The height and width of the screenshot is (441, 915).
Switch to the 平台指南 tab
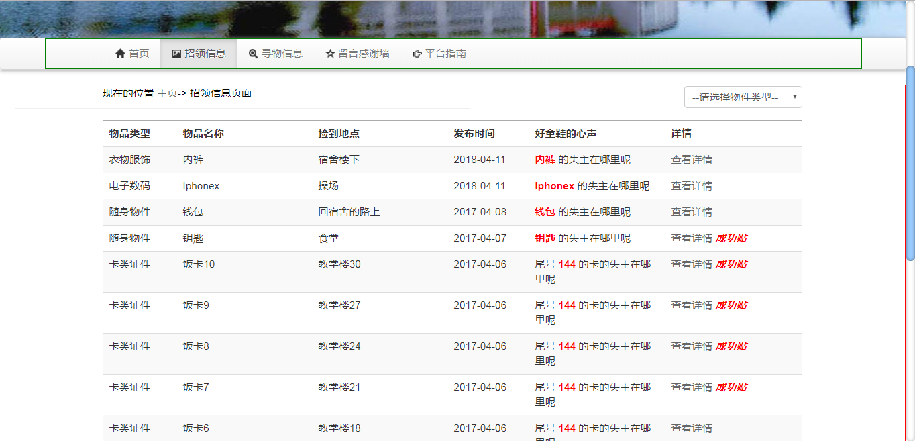tap(439, 54)
